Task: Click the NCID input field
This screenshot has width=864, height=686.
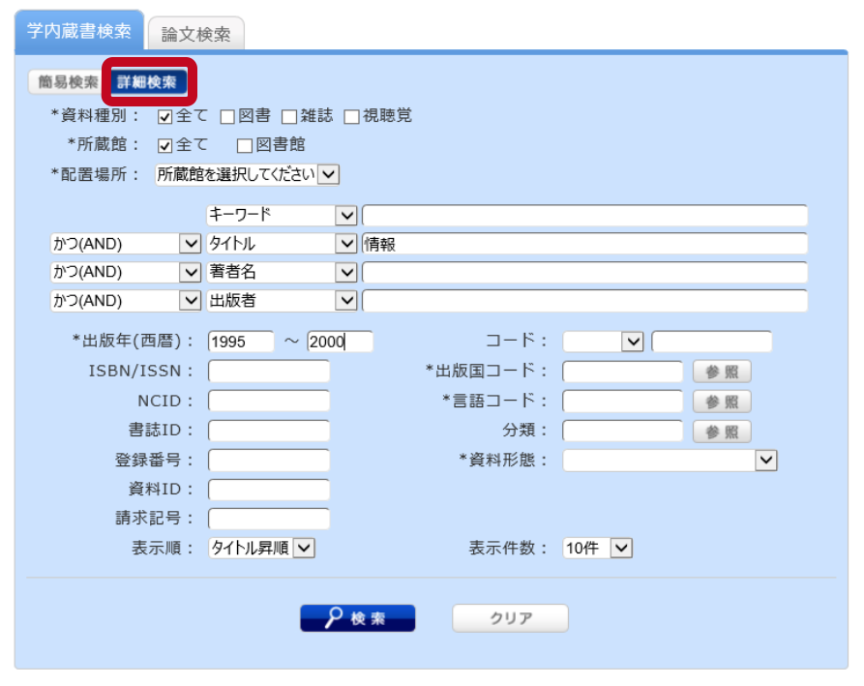Action: (x=269, y=402)
